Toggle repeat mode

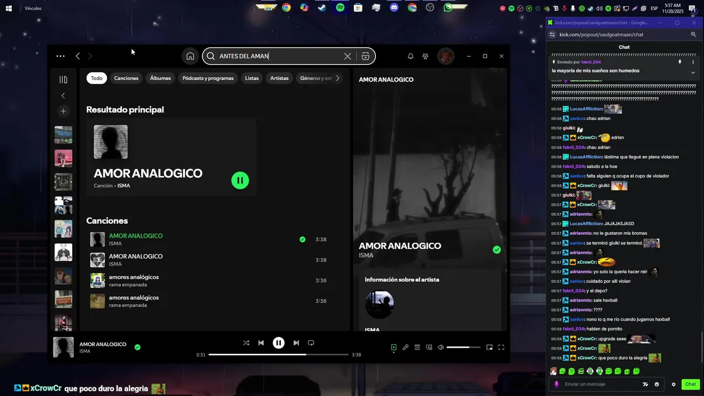tap(311, 343)
